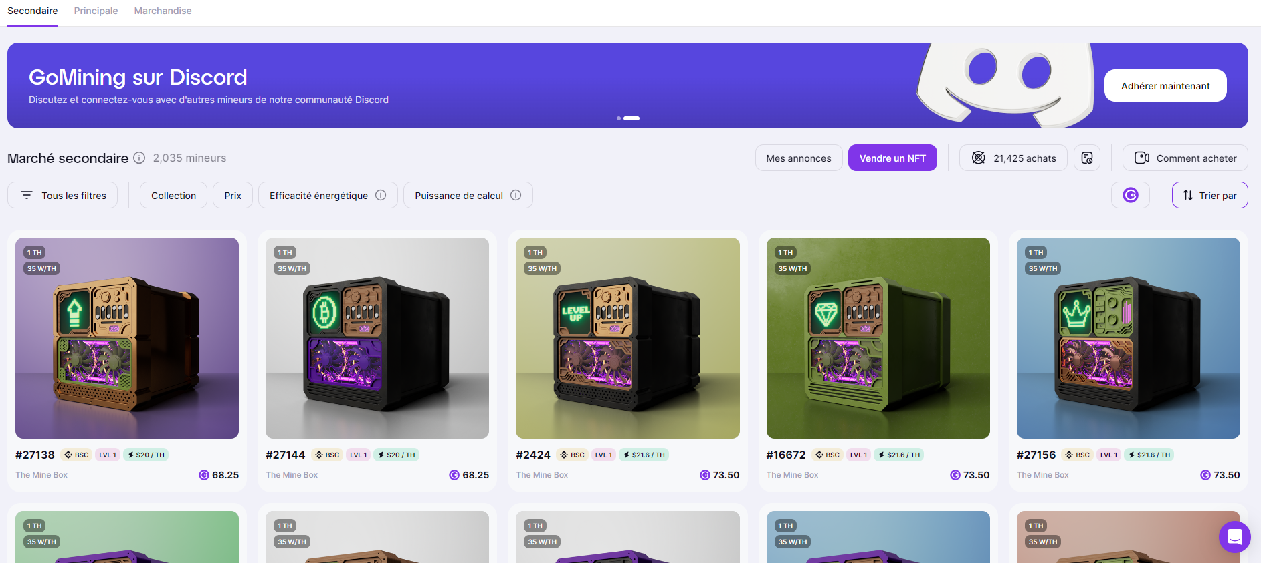The width and height of the screenshot is (1261, 563).
Task: Open Tous les filtres panel
Action: pyautogui.click(x=63, y=196)
